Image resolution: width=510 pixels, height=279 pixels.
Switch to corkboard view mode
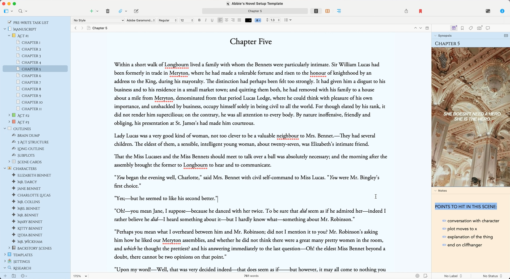coord(328,11)
